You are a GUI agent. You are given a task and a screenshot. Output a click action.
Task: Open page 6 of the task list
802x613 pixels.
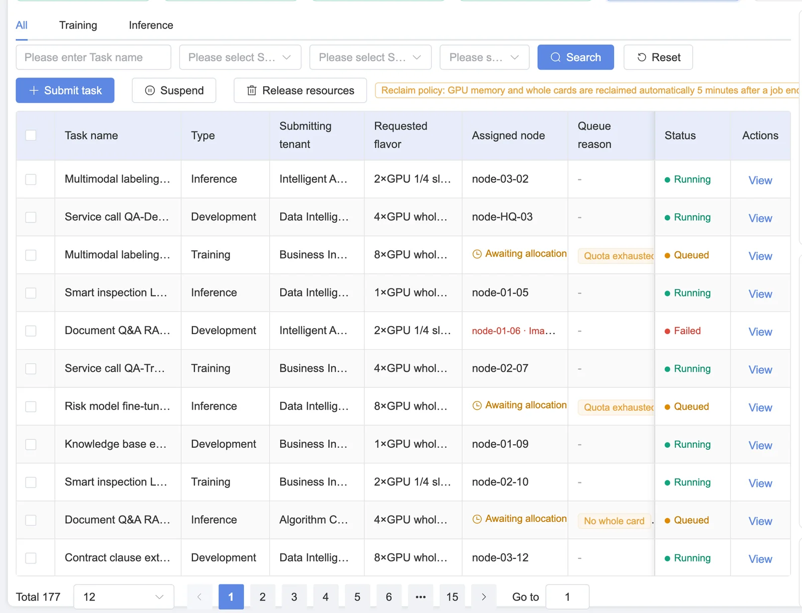[389, 597]
